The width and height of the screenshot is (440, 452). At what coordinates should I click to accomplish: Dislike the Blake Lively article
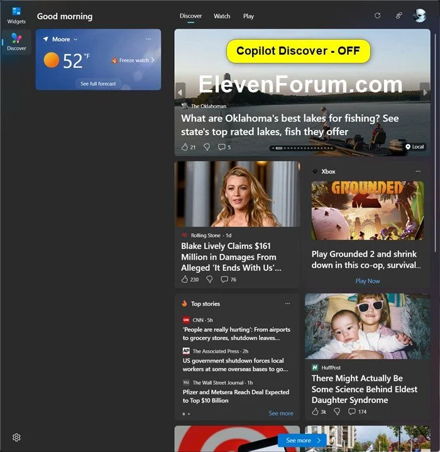point(209,279)
